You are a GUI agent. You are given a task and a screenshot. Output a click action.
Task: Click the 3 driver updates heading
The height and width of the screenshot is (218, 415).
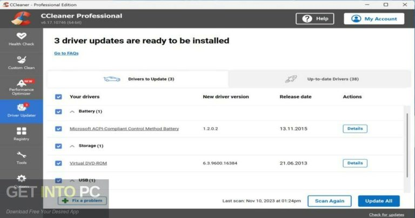click(142, 40)
